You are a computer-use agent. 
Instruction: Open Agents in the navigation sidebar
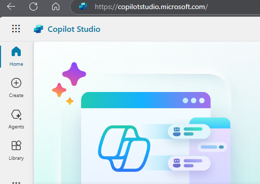tap(16, 119)
